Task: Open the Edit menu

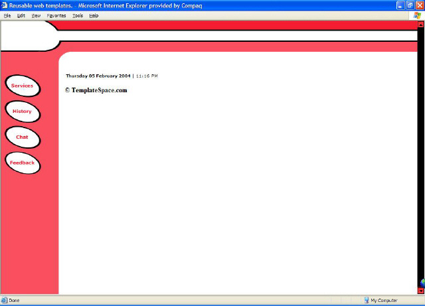Action: (21, 15)
